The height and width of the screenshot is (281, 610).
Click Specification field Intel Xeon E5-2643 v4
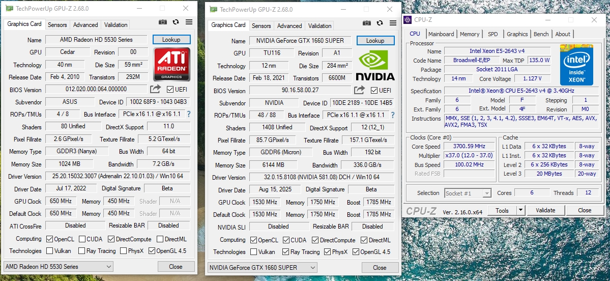520,91
